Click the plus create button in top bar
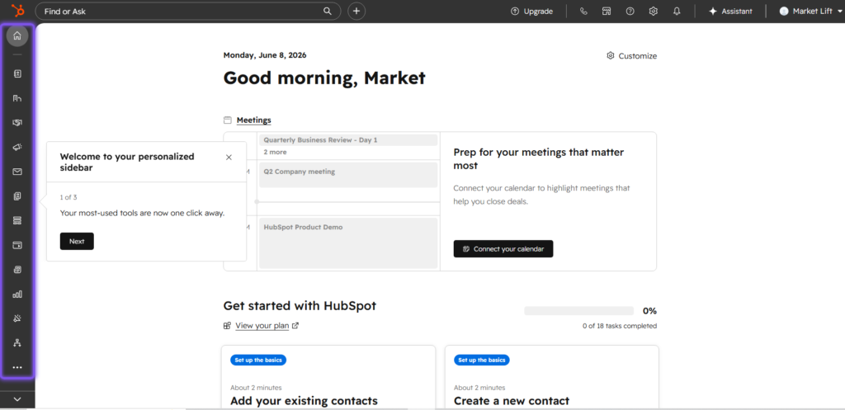845x410 pixels. (x=356, y=11)
